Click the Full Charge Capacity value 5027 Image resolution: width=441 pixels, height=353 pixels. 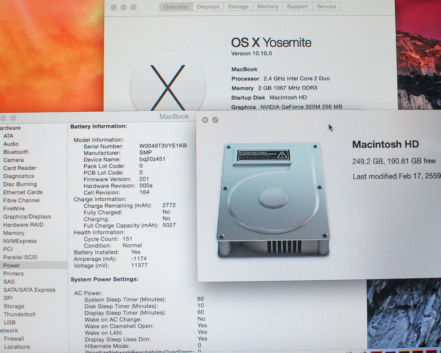pyautogui.click(x=169, y=225)
